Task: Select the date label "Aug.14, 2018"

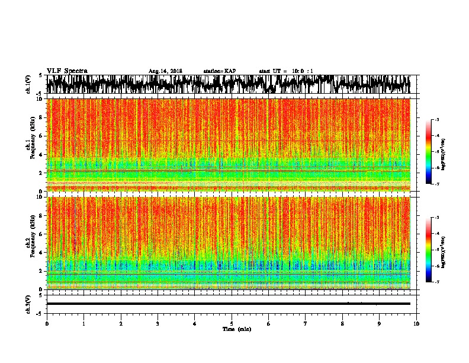Action: tap(165, 71)
